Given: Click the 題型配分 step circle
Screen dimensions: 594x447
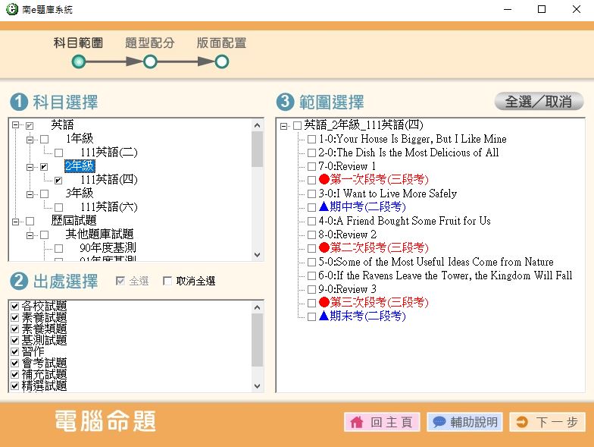Looking at the screenshot, I should click(150, 62).
